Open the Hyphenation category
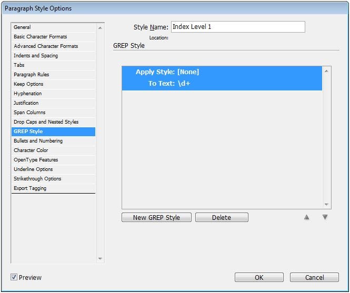 click(53, 94)
